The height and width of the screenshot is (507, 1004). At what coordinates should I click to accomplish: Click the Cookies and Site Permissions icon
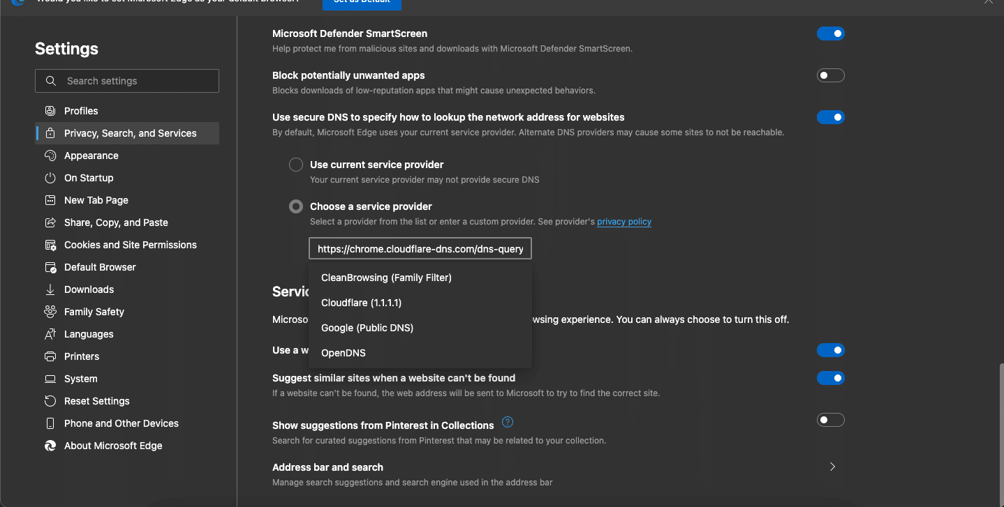[x=50, y=245]
